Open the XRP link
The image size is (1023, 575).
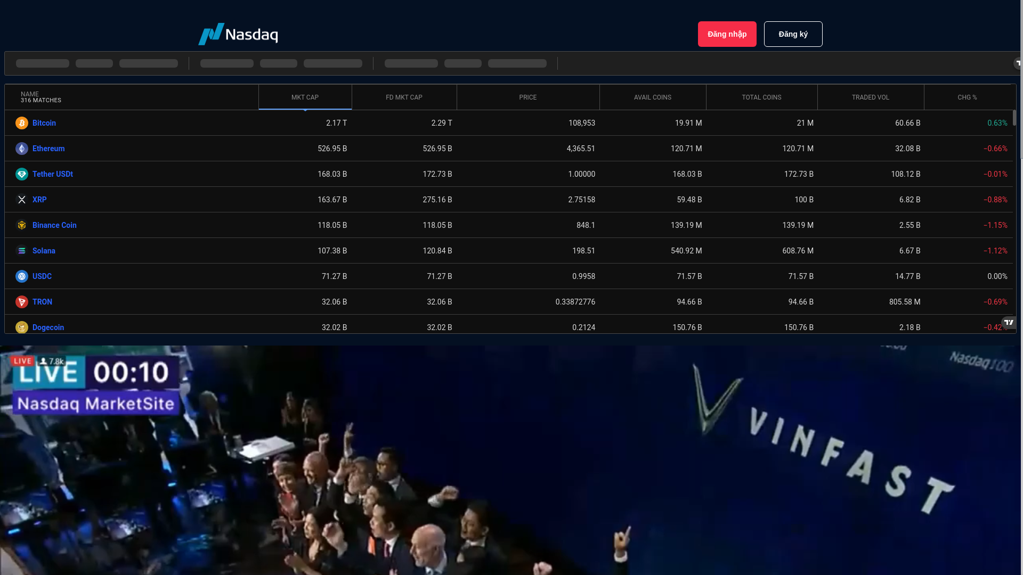tap(39, 200)
